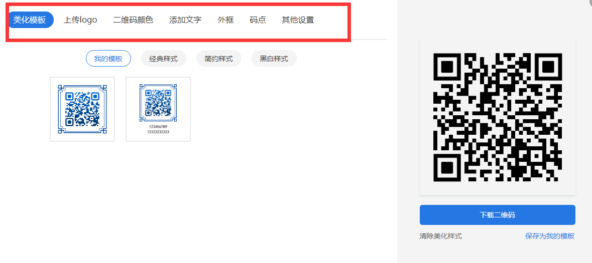Open the 其他设置 tab
The width and height of the screenshot is (592, 263).
click(298, 20)
